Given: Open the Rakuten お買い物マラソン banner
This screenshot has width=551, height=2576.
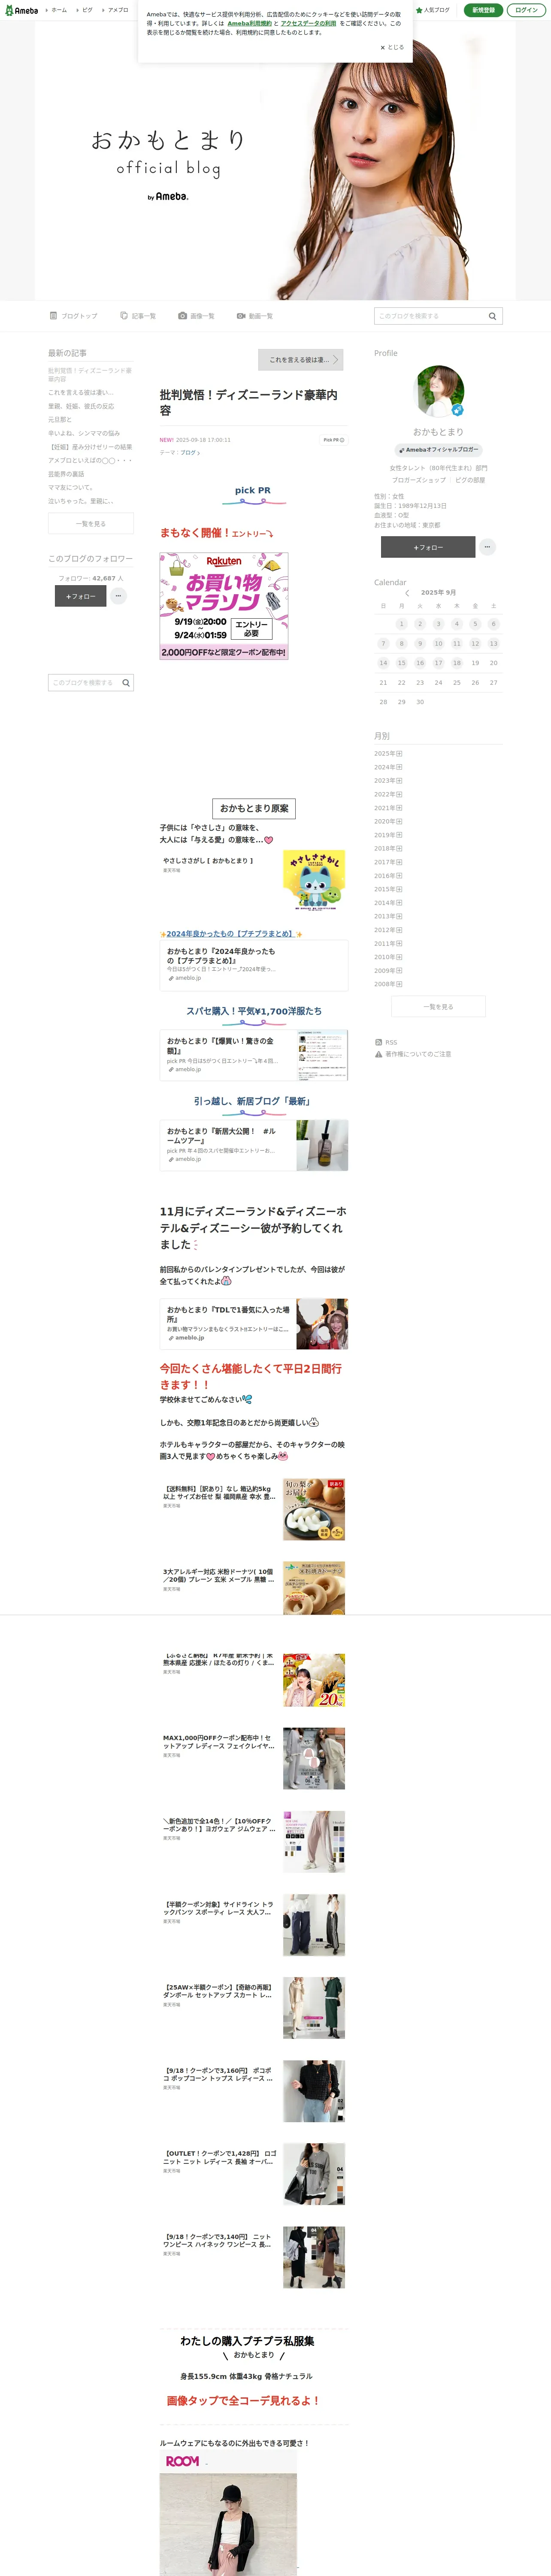Looking at the screenshot, I should tap(224, 605).
